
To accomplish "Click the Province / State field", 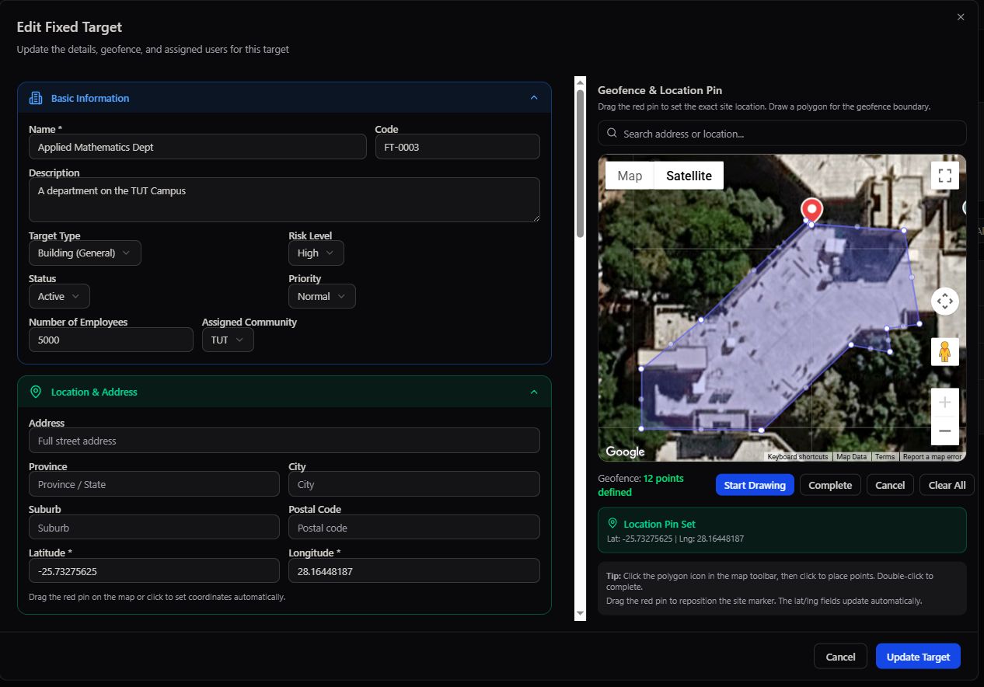I will pos(154,484).
